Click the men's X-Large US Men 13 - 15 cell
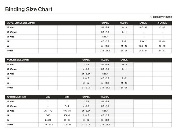The image size is (177, 132). [162, 28]
